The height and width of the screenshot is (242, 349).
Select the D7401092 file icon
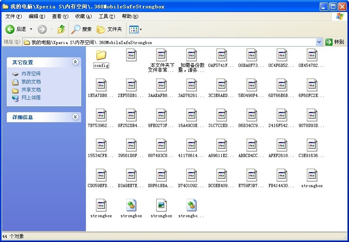coord(192,175)
